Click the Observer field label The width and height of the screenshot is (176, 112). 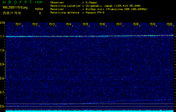pyautogui.click(x=57, y=3)
